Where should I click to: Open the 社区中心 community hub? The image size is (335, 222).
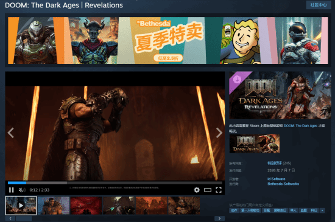point(319,5)
